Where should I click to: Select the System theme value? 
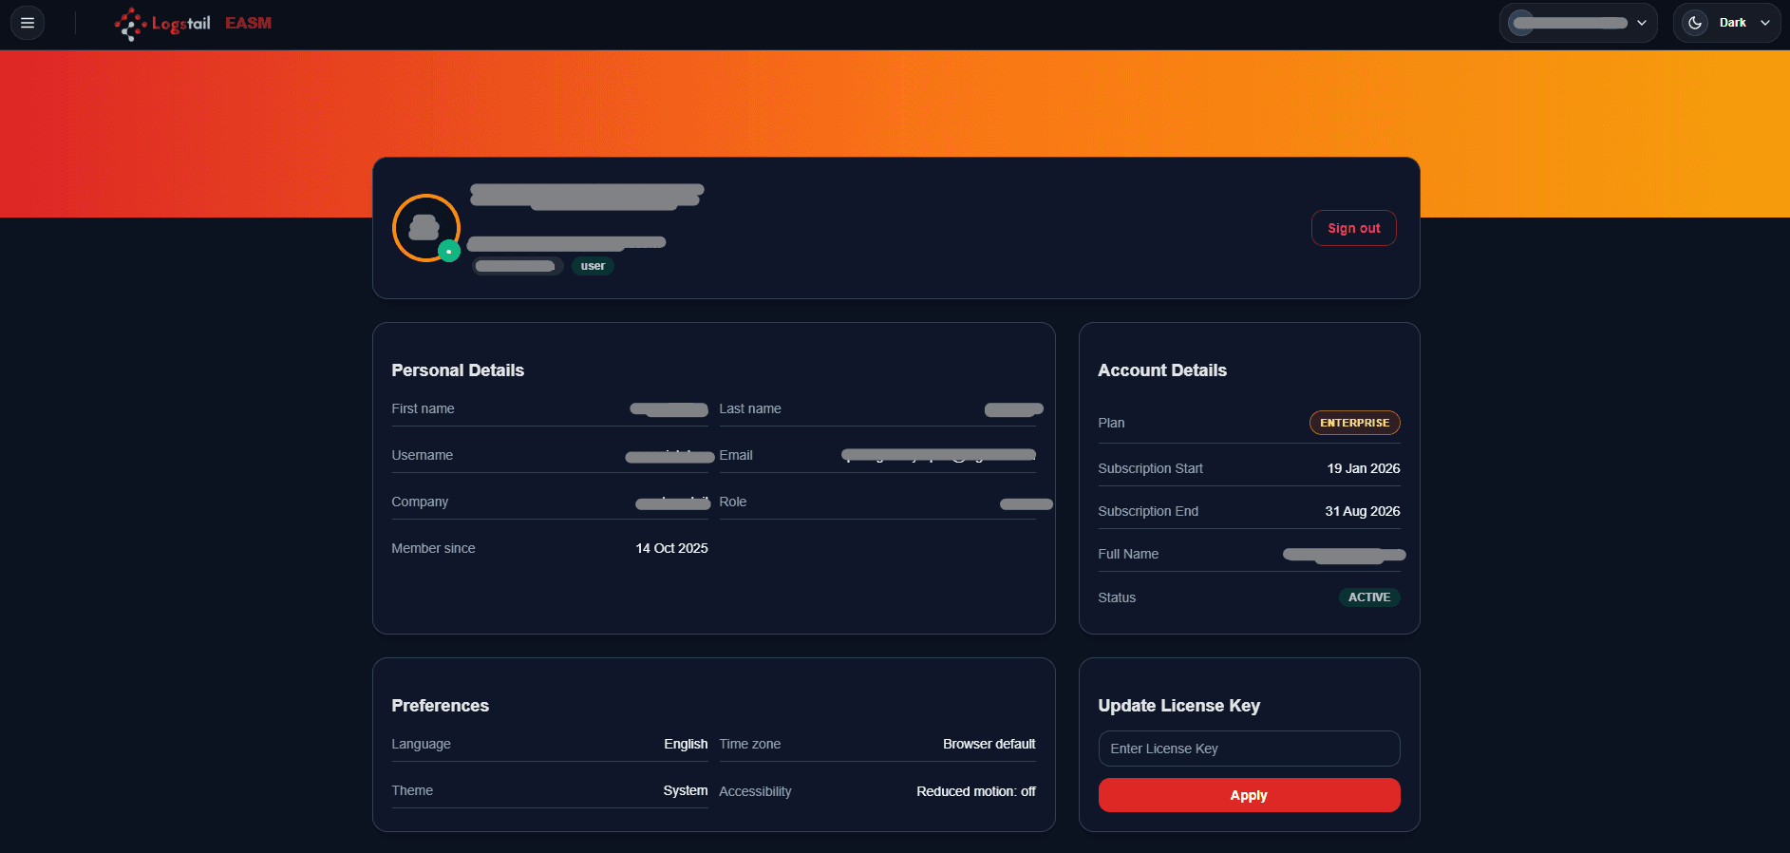click(x=686, y=790)
